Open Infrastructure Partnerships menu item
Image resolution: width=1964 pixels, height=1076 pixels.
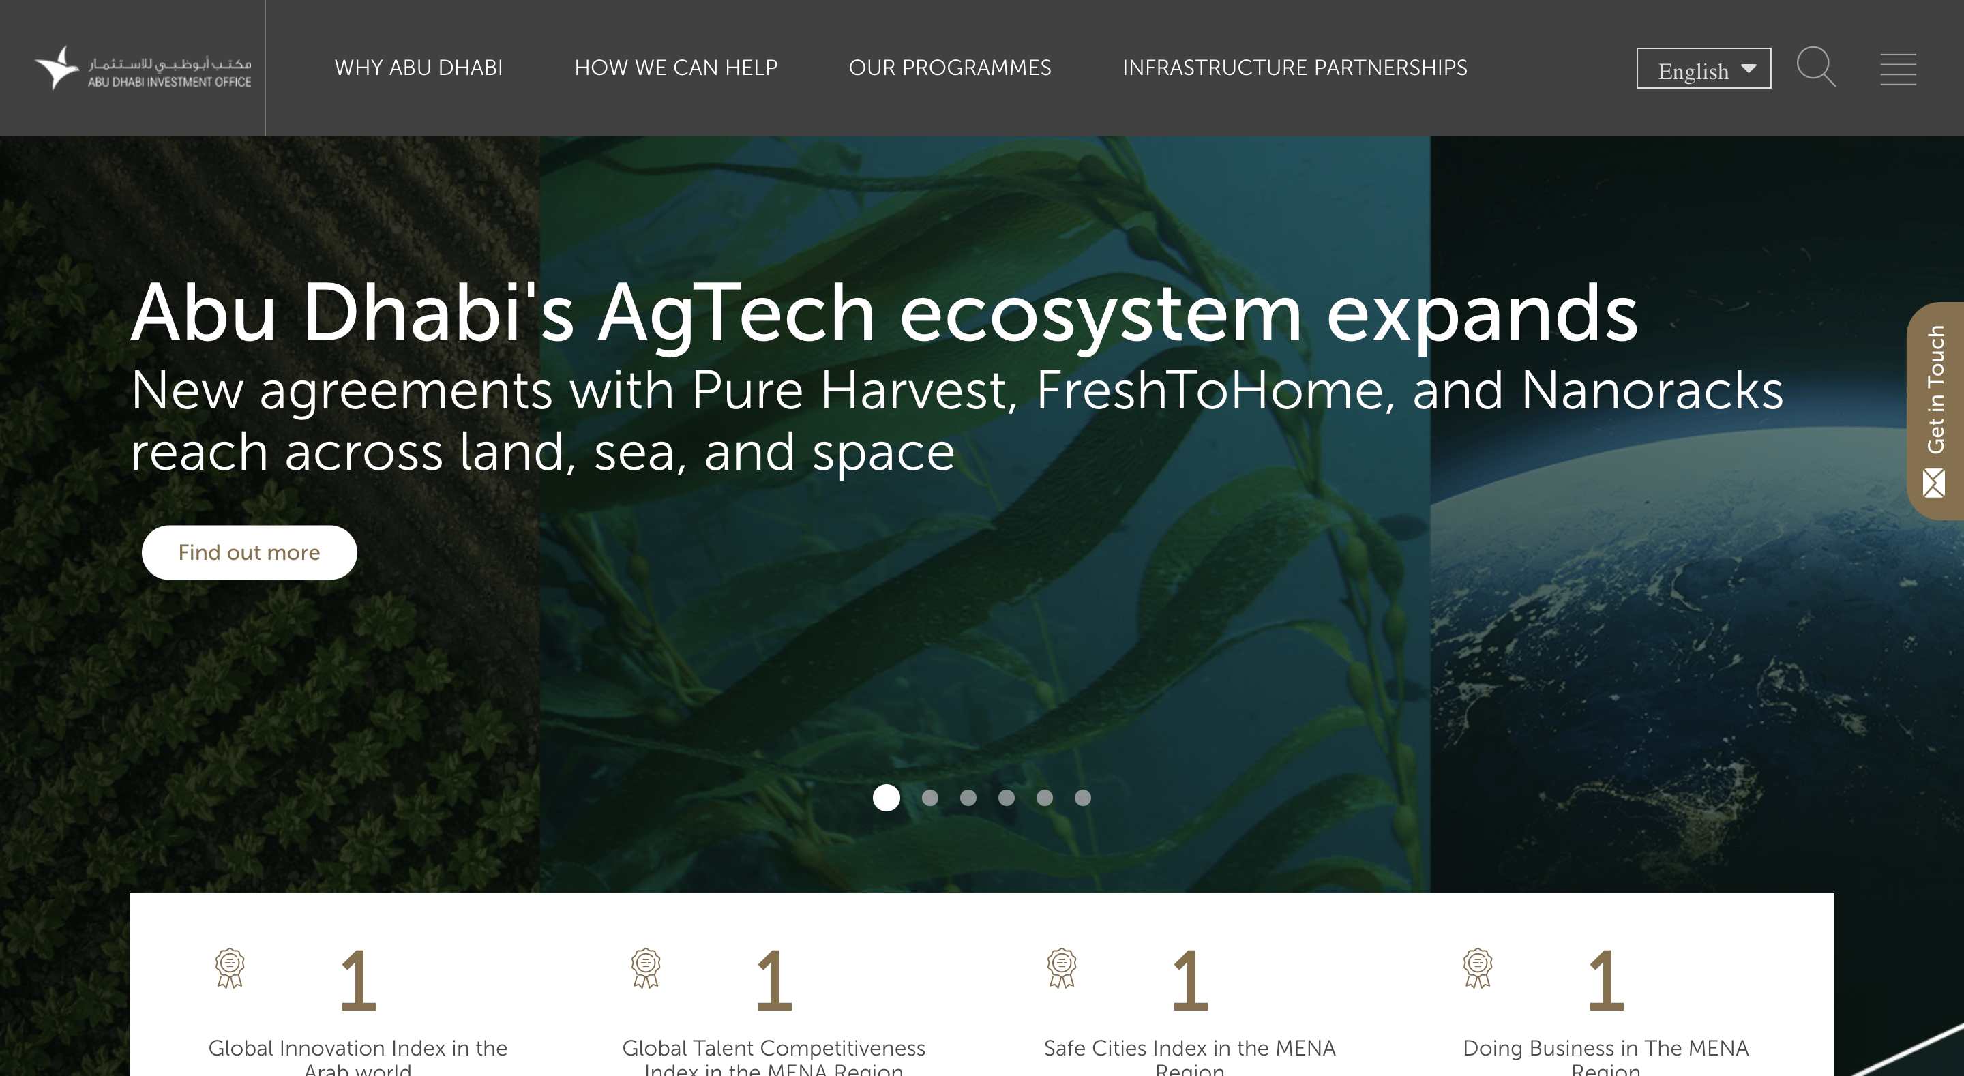click(1294, 68)
